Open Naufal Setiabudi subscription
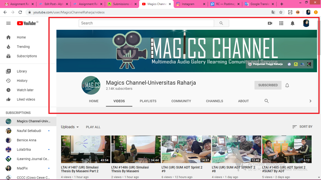This screenshot has width=321, height=180. point(28,131)
